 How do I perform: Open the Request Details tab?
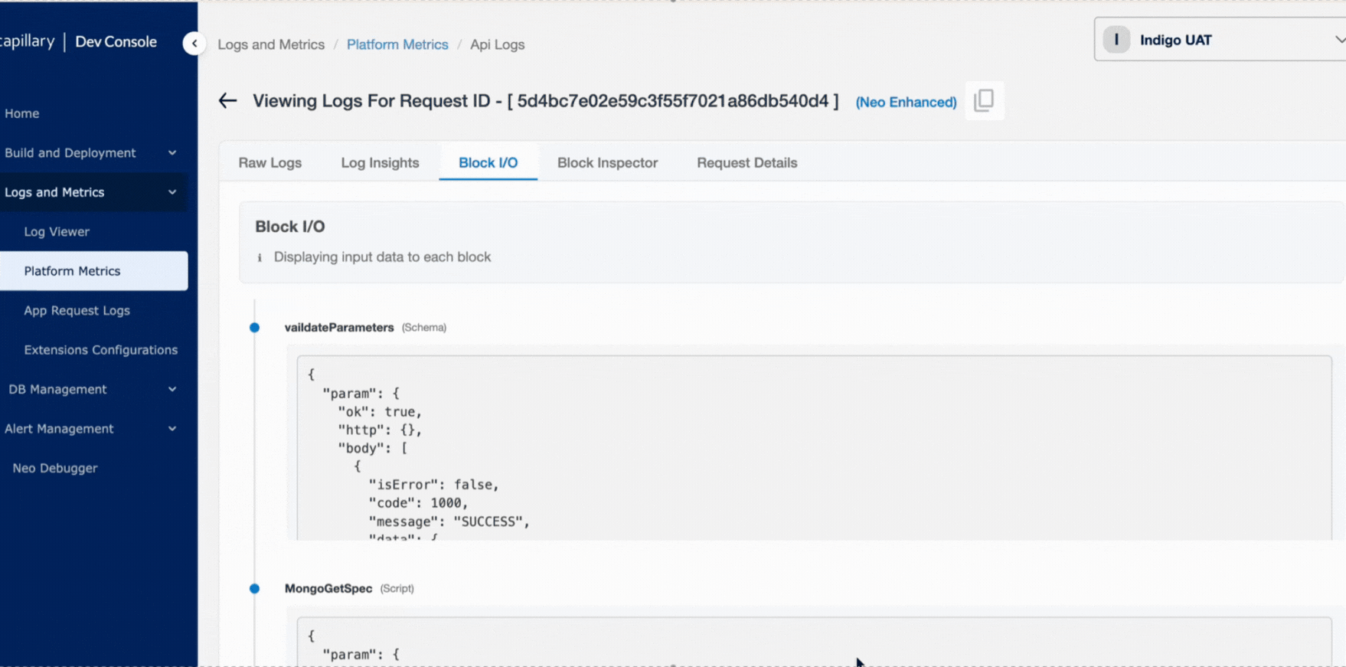click(x=747, y=162)
